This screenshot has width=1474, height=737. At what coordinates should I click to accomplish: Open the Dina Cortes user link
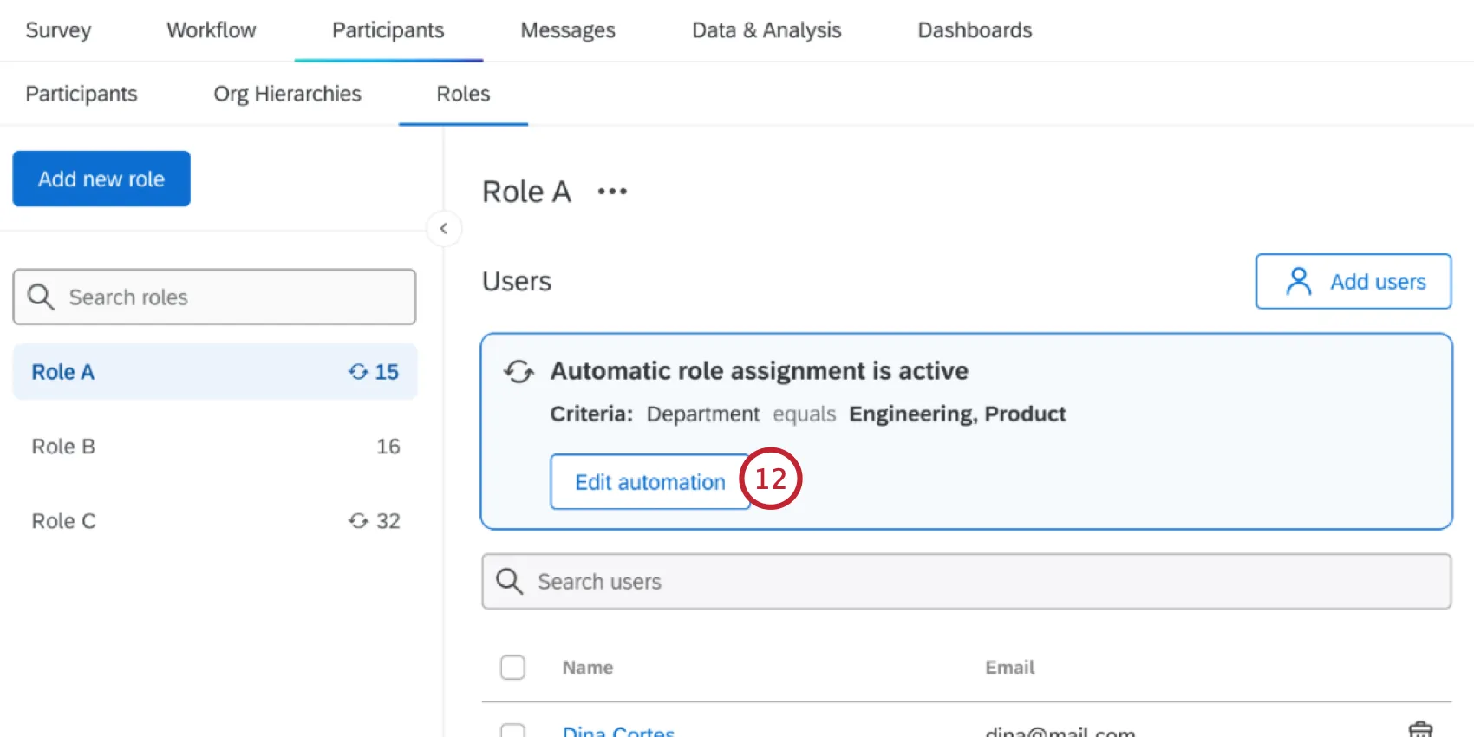click(618, 731)
